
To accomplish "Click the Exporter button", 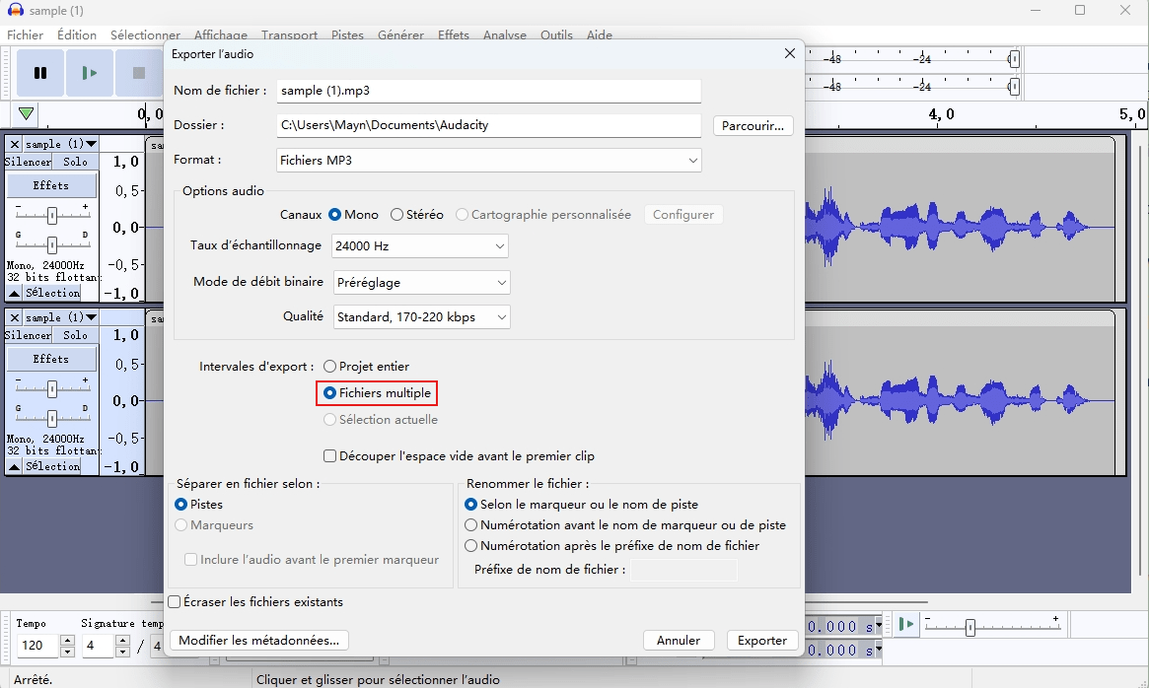I will point(762,641).
